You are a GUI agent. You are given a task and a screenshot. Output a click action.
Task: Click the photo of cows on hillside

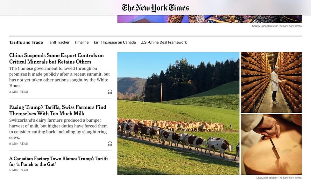(178, 113)
